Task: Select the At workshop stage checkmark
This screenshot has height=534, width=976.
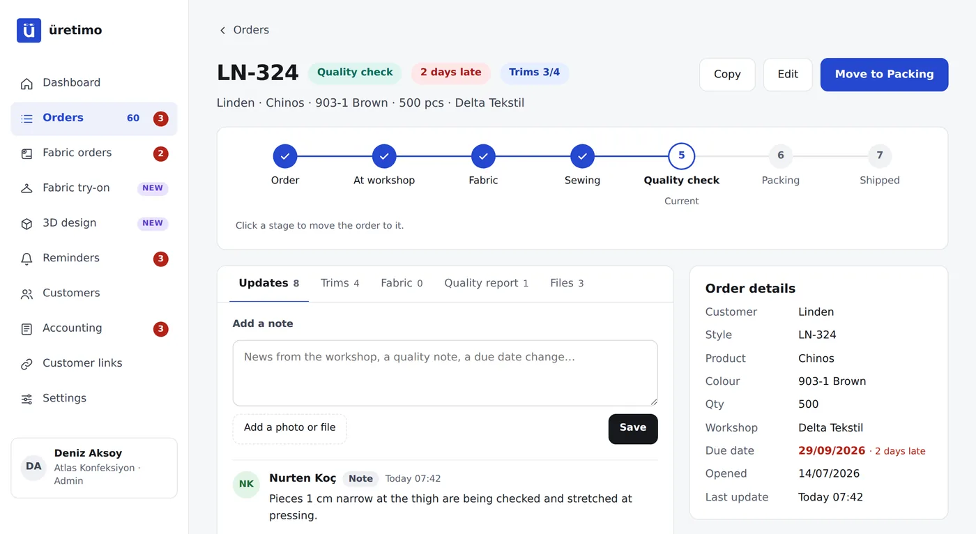Action: tap(384, 156)
